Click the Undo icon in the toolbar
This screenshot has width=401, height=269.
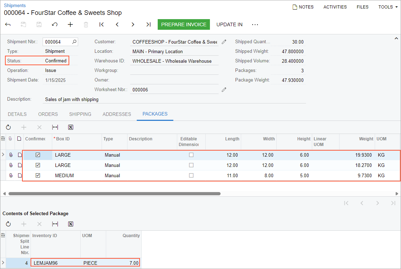pos(55,24)
